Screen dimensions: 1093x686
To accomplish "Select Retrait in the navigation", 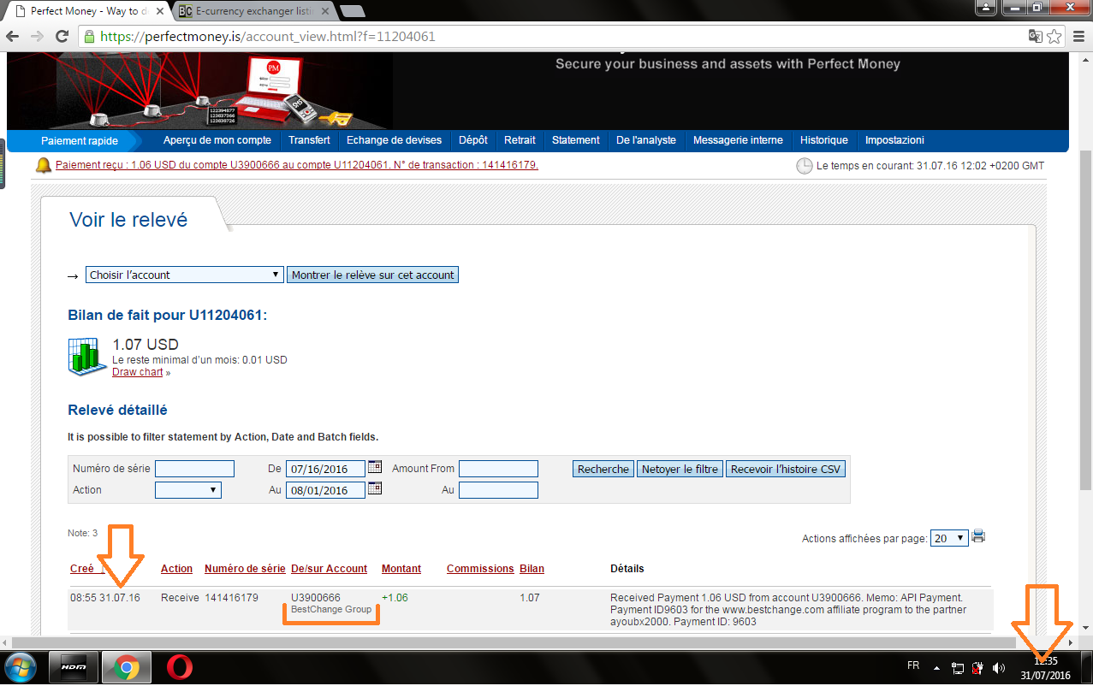I will click(520, 140).
